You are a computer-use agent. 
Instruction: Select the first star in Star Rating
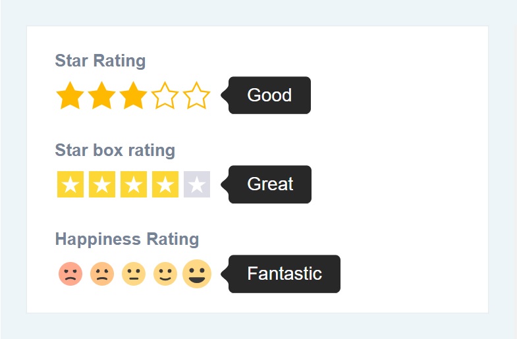(x=70, y=96)
